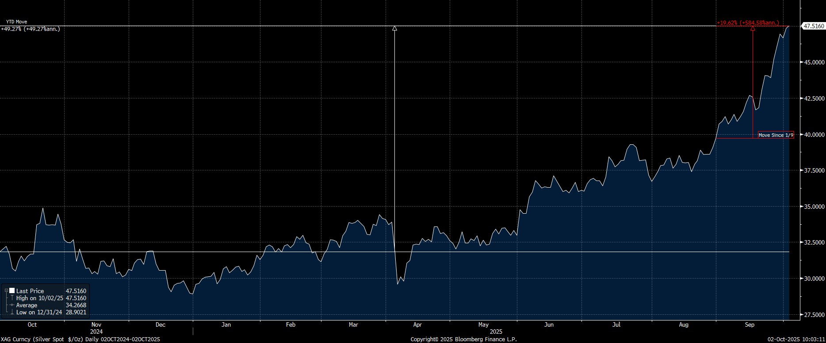Select the 'Low on 12/31/24' legend row
The height and width of the screenshot is (343, 826).
[x=39, y=313]
